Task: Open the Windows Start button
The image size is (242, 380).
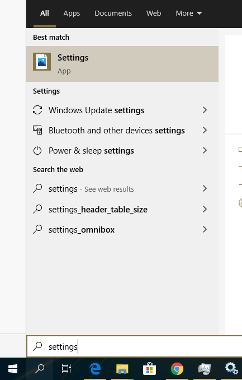Action: pos(13,369)
